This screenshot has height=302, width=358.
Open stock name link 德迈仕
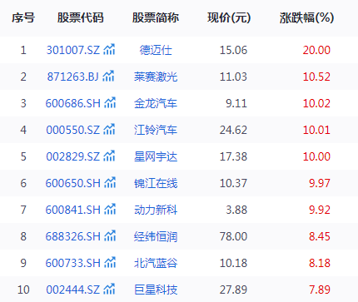156,50
